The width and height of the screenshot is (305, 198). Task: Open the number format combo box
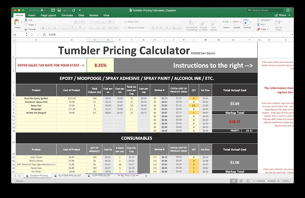click(166, 21)
